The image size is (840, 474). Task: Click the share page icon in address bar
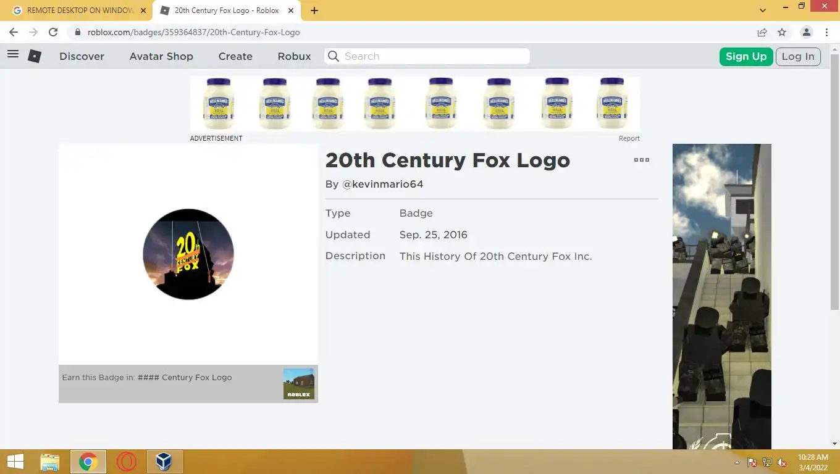coord(762,32)
